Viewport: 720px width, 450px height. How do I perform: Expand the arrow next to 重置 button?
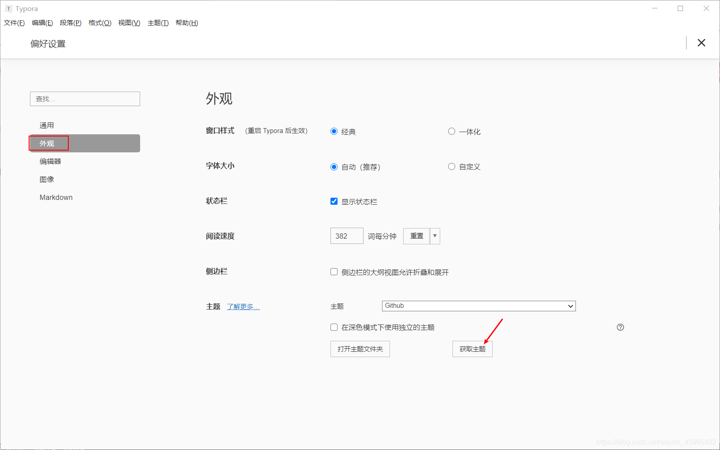coord(435,236)
